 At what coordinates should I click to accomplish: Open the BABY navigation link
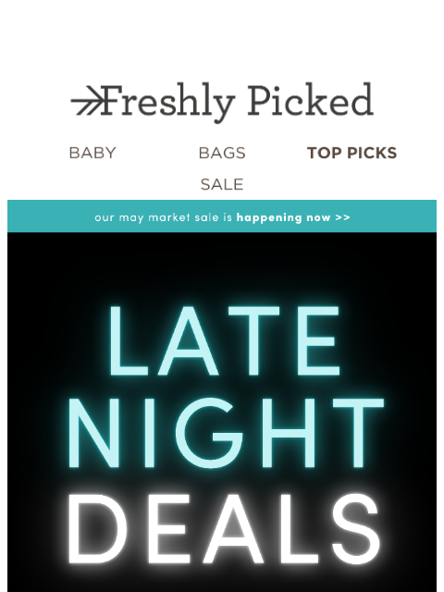tap(92, 153)
